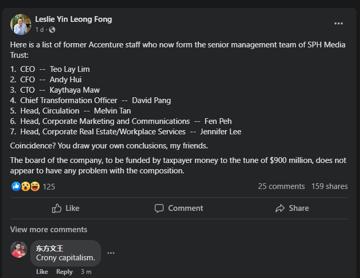Click the 125 reactions count
The width and height of the screenshot is (360, 278).
pyautogui.click(x=49, y=186)
